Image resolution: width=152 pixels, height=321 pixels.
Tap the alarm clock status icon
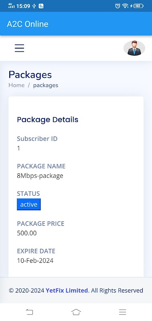117,6
